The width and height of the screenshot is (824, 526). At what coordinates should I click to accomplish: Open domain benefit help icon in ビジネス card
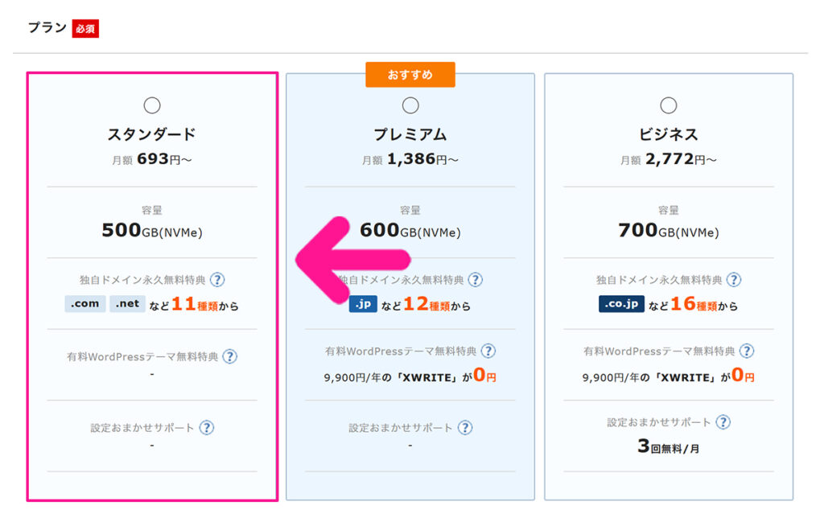(734, 281)
